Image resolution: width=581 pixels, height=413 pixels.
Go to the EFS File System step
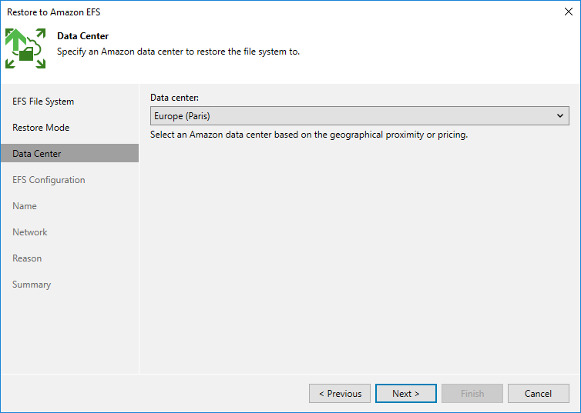click(x=43, y=102)
